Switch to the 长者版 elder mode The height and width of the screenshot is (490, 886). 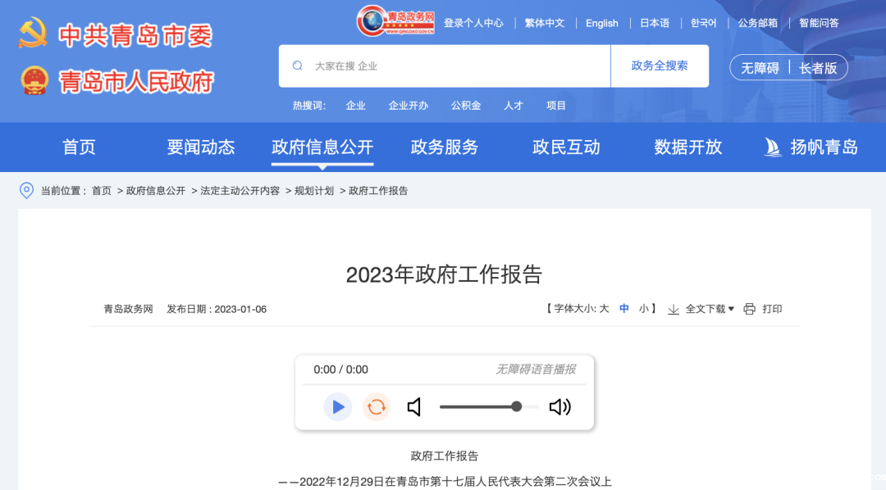click(x=818, y=68)
